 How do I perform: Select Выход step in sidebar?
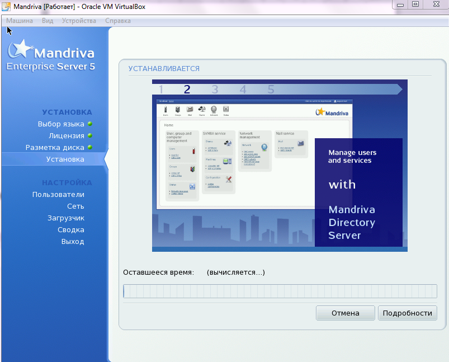pyautogui.click(x=73, y=242)
